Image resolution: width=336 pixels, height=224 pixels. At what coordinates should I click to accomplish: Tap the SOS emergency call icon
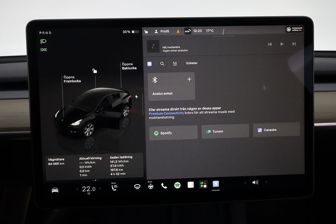click(187, 31)
